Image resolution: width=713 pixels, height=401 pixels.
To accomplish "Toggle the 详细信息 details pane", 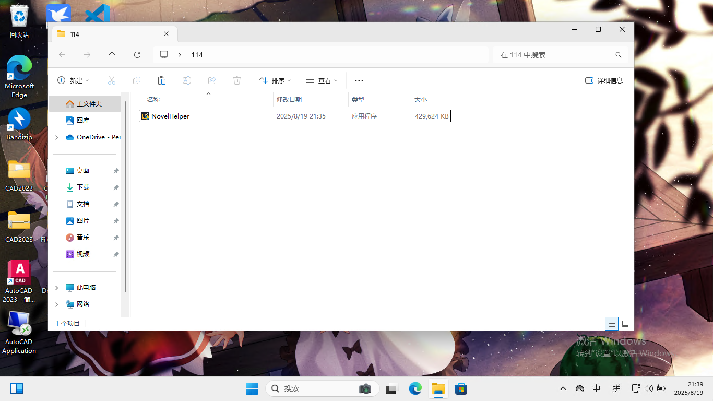I will 604,80.
